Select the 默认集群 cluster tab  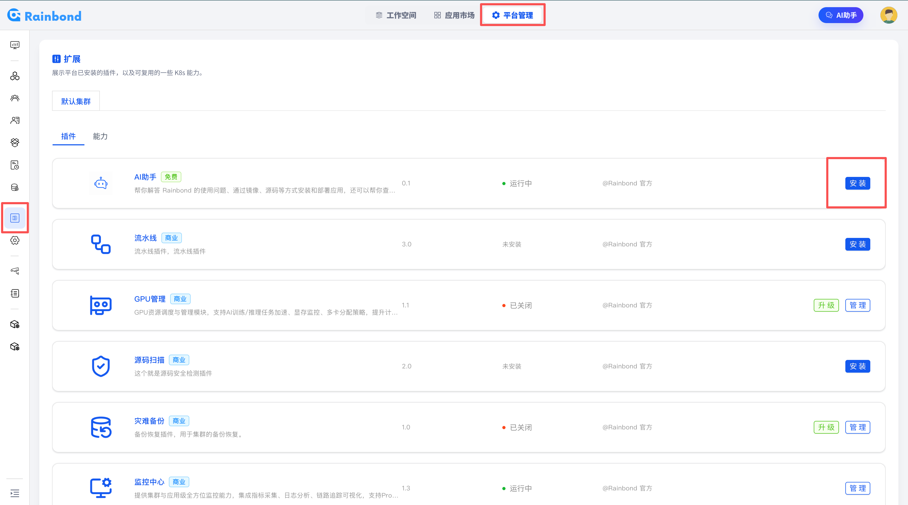(76, 101)
